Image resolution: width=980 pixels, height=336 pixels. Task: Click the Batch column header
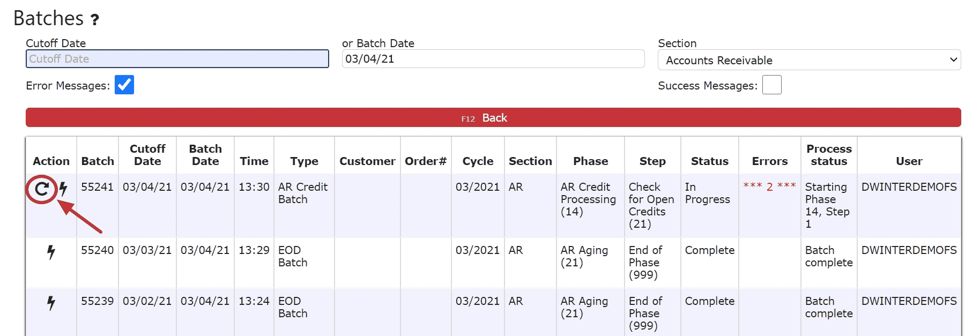point(98,161)
